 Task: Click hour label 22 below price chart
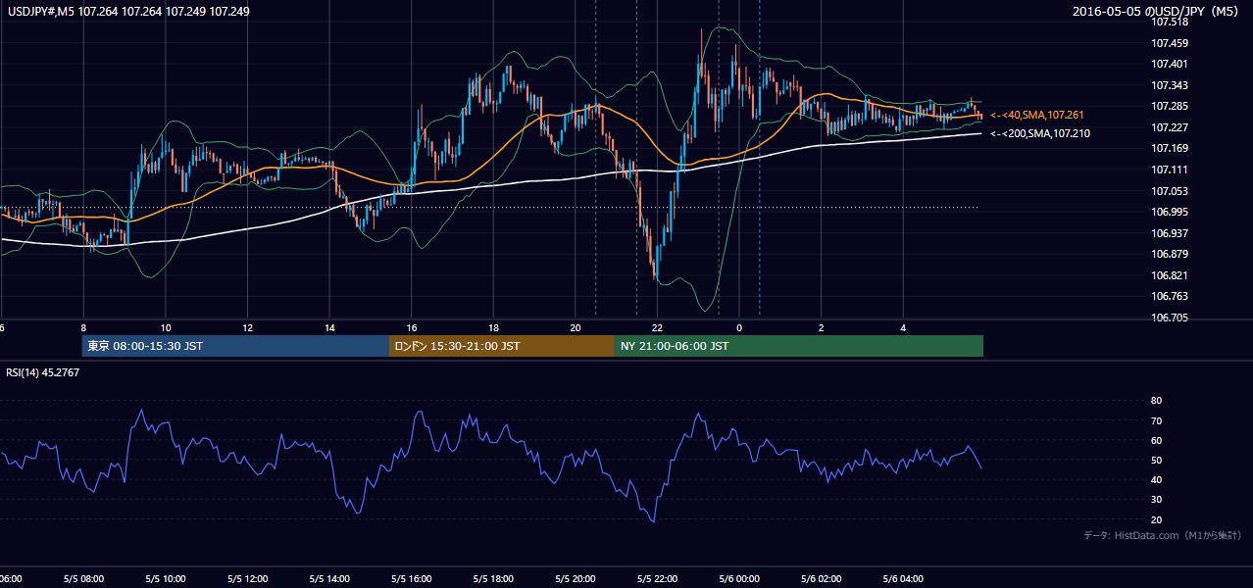658,328
